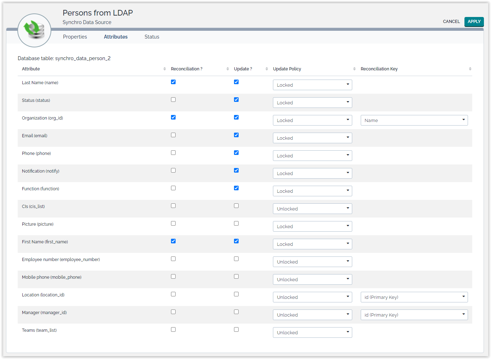The image size is (491, 359).
Task: Switch to the Properties tab
Action: coord(75,37)
